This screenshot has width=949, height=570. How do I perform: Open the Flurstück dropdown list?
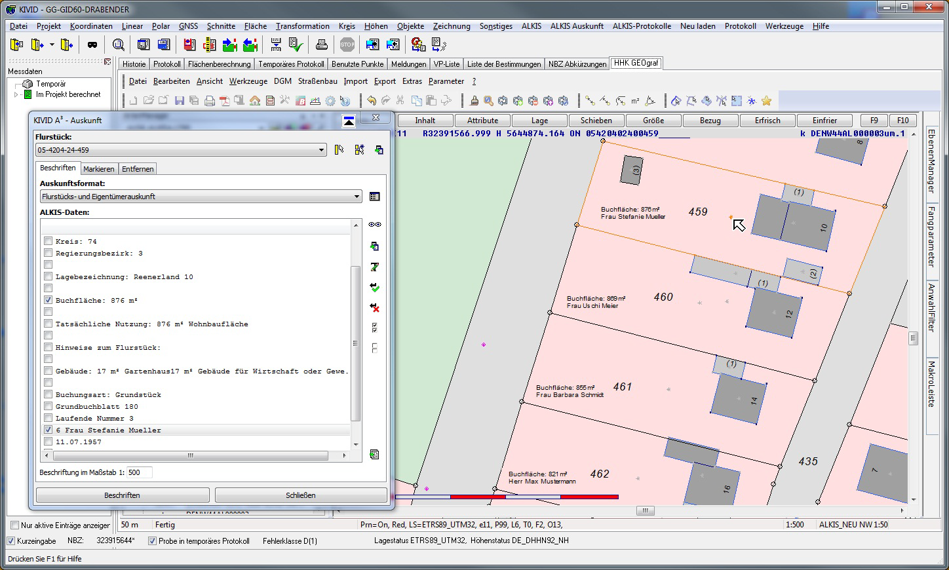pos(321,150)
